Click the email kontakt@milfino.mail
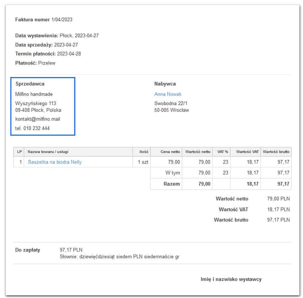The height and width of the screenshot is (298, 303). click(x=38, y=119)
